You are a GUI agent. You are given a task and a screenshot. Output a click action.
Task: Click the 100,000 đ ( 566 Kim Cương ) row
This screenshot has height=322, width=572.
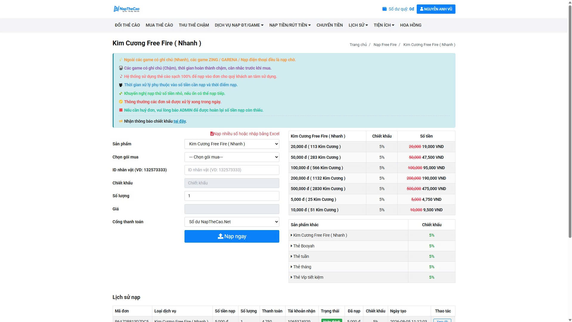click(x=372, y=168)
